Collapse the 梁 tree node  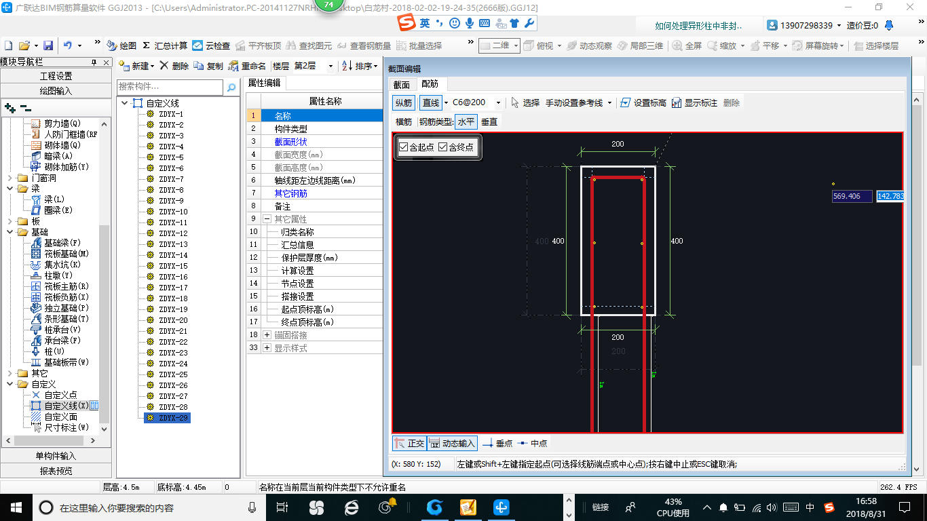(x=10, y=189)
